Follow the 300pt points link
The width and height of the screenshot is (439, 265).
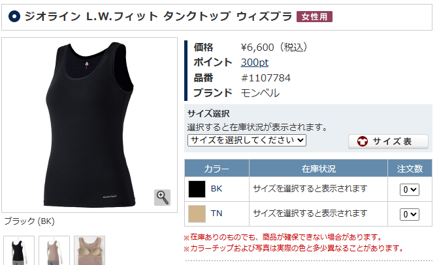(255, 63)
